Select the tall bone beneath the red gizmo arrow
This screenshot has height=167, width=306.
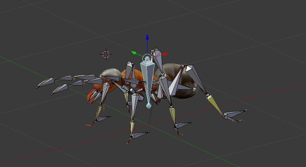[157, 59]
